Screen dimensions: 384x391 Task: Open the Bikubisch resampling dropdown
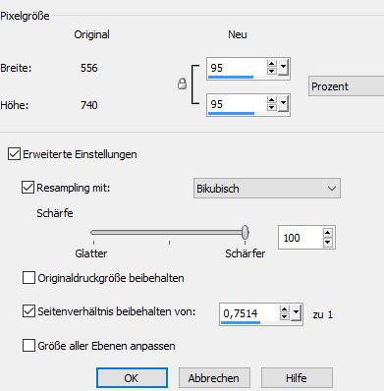[x=267, y=189]
